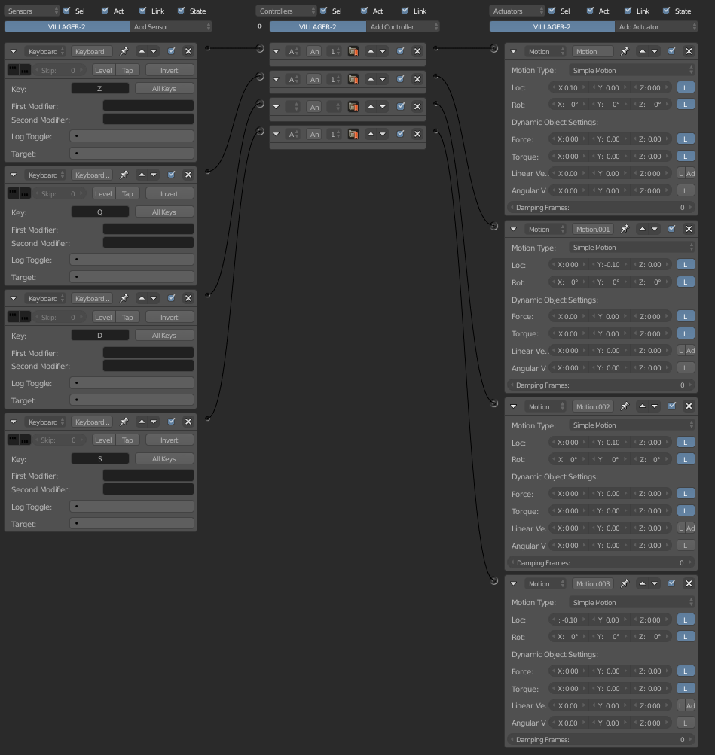The width and height of the screenshot is (715, 755).
Task: Enable true-level triggering on Z key sensor
Action: (14, 70)
